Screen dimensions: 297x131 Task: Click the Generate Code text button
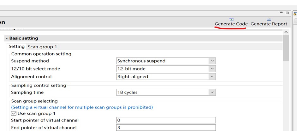click(231, 24)
